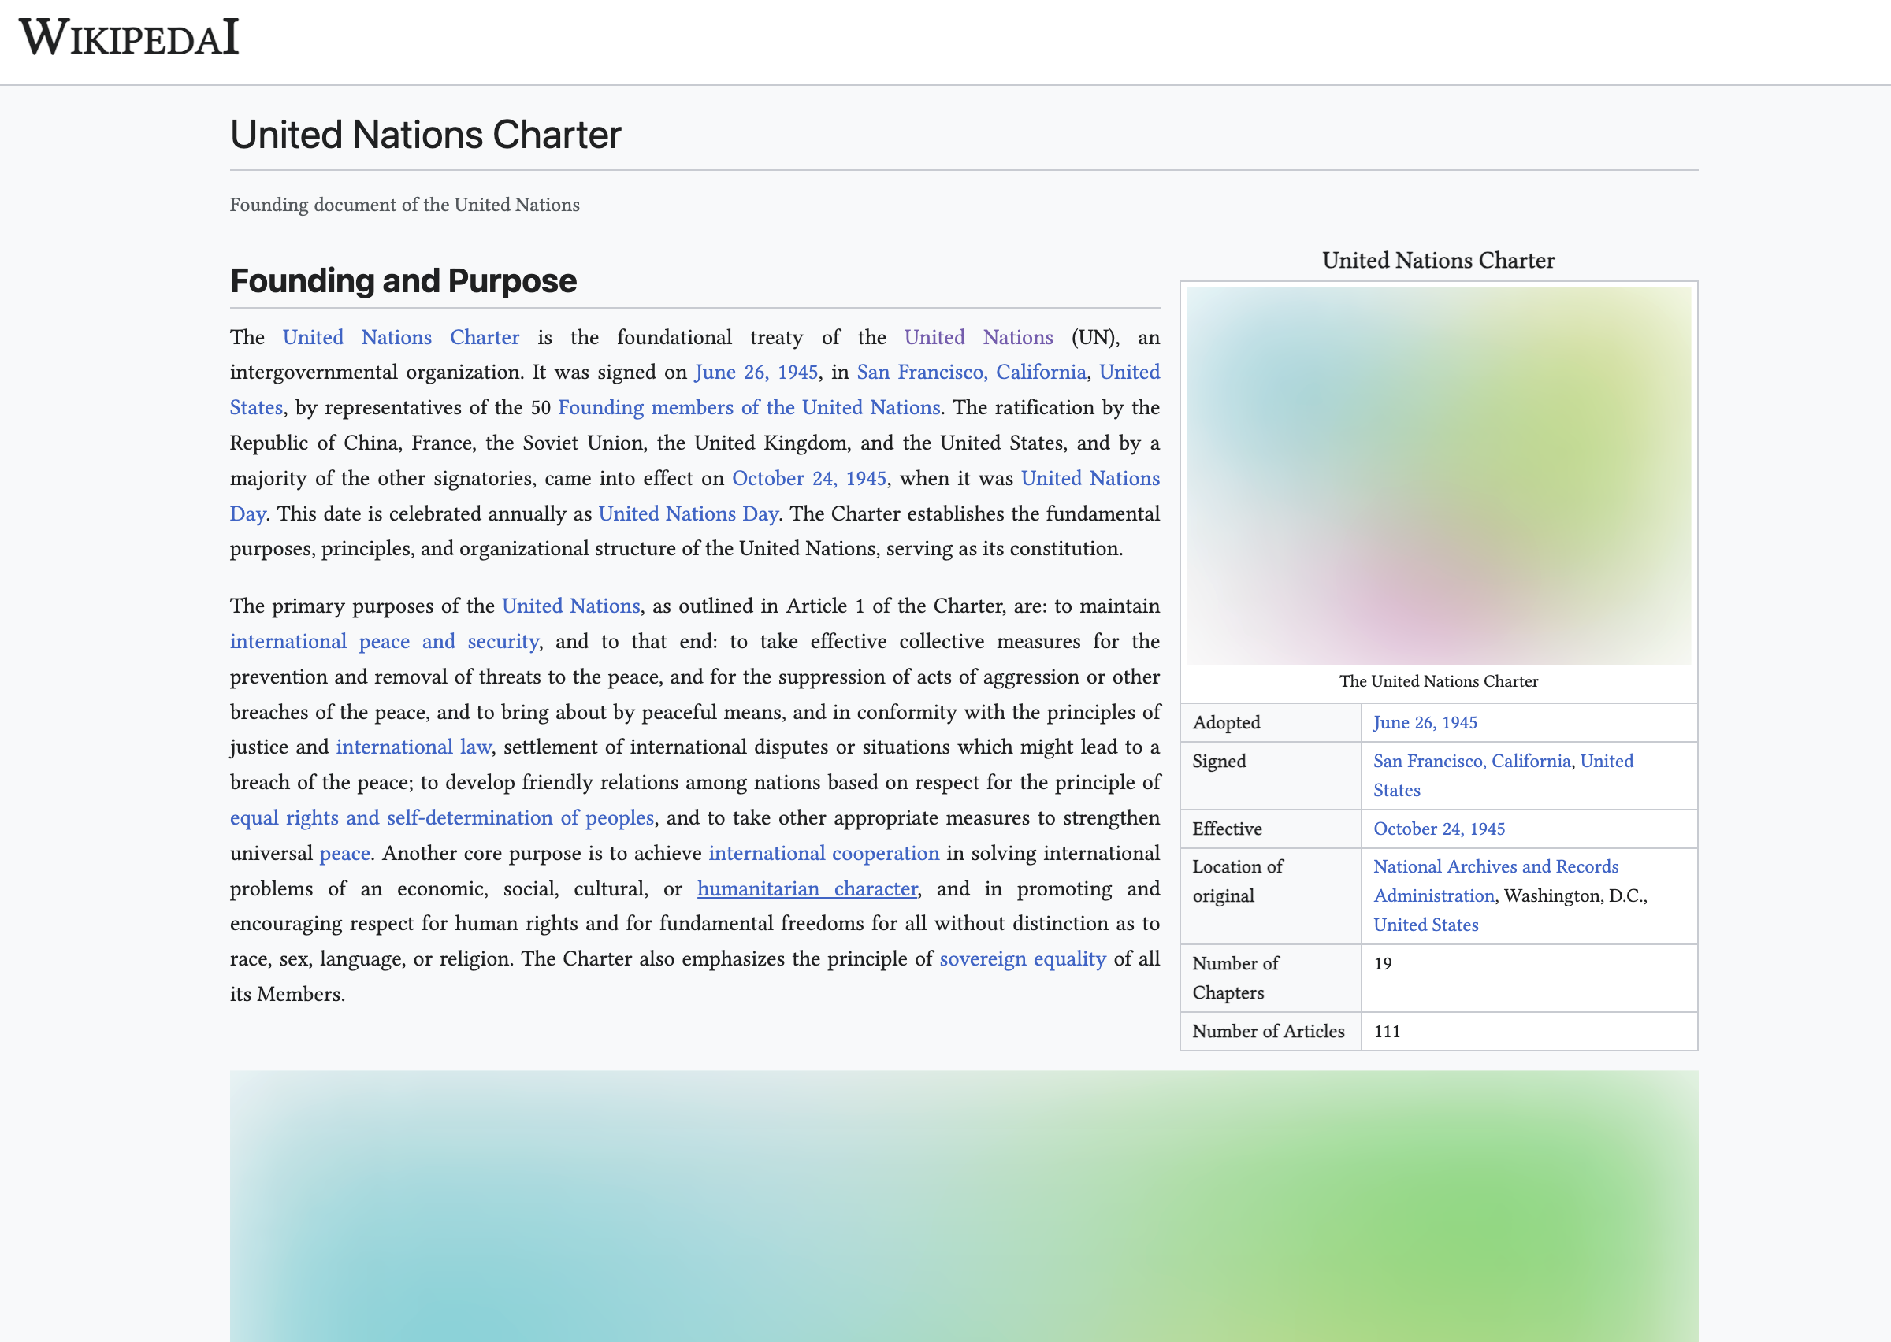This screenshot has width=1891, height=1342.
Task: Click the single-word peace link after universal
Action: pyautogui.click(x=344, y=853)
